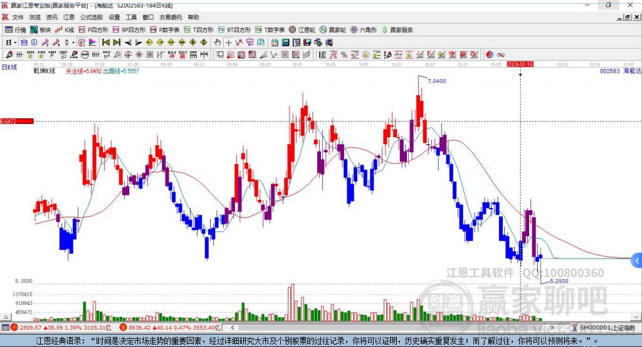The height and width of the screenshot is (347, 642).
Task: Toggle the highlighted 叙 indicator button
Action: [82, 43]
